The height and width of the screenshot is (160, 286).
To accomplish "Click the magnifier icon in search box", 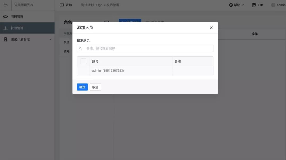I will 81,48.
